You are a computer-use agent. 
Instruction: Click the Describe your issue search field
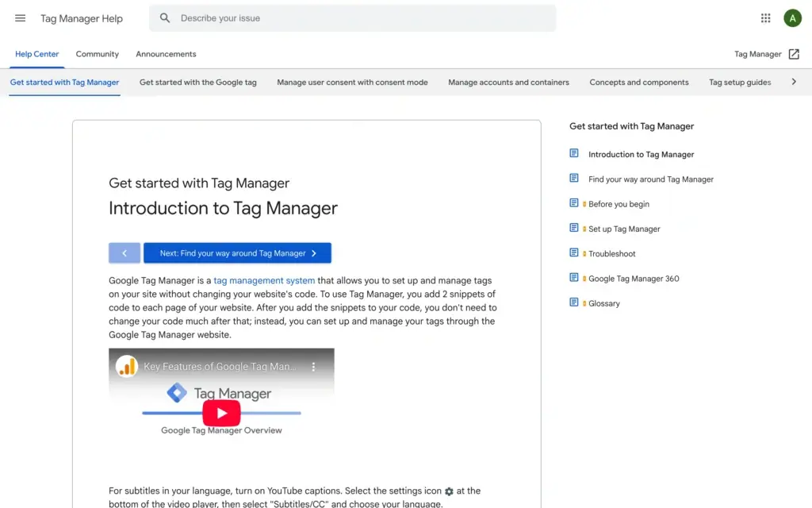353,18
